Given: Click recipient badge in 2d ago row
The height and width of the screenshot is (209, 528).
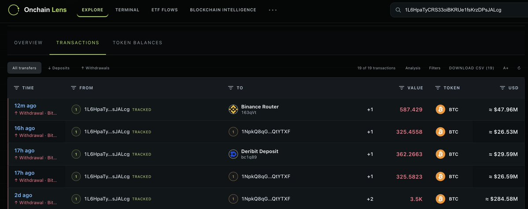Looking at the screenshot, I should [x=233, y=199].
